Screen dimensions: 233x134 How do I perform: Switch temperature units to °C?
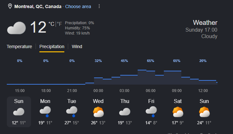[x=51, y=24]
